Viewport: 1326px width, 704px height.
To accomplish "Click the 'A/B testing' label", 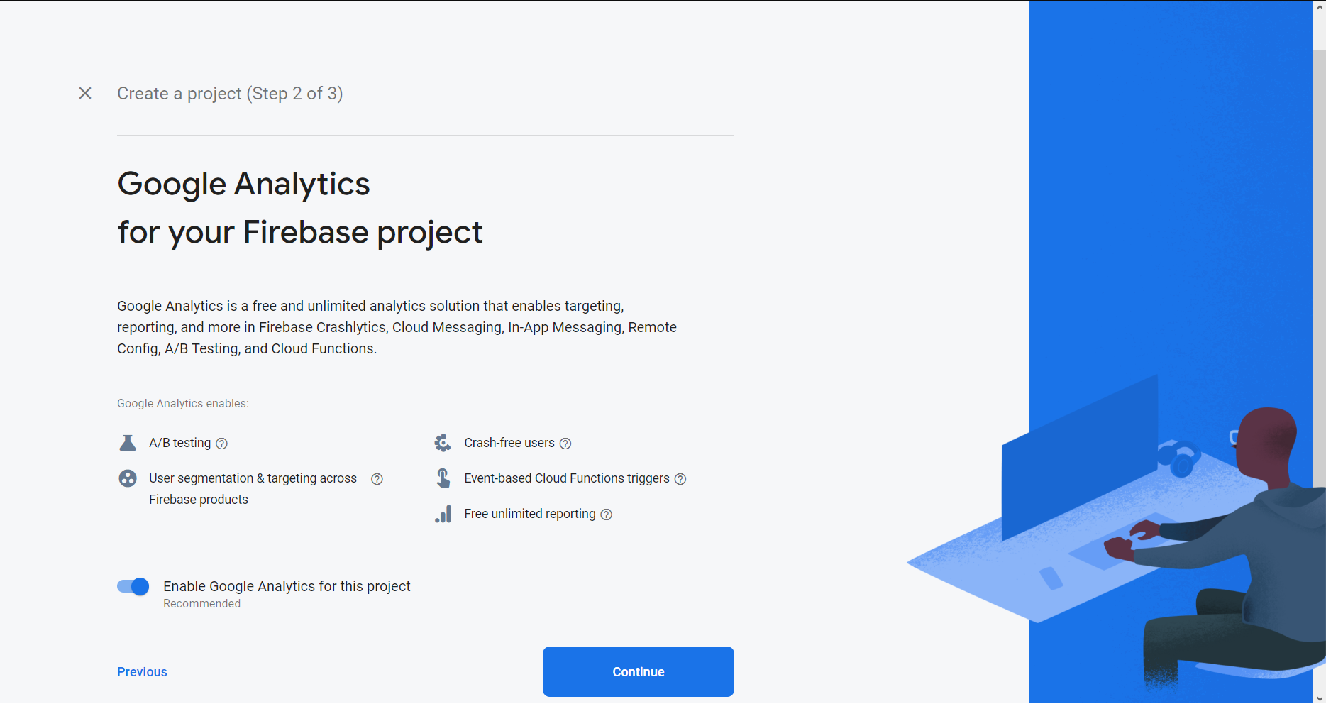I will pos(180,443).
